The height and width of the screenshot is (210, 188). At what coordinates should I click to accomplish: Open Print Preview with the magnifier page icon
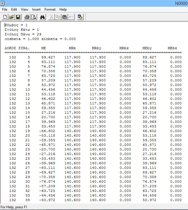34,17
